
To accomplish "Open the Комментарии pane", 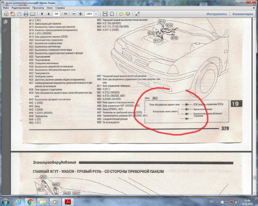I will pos(243,14).
